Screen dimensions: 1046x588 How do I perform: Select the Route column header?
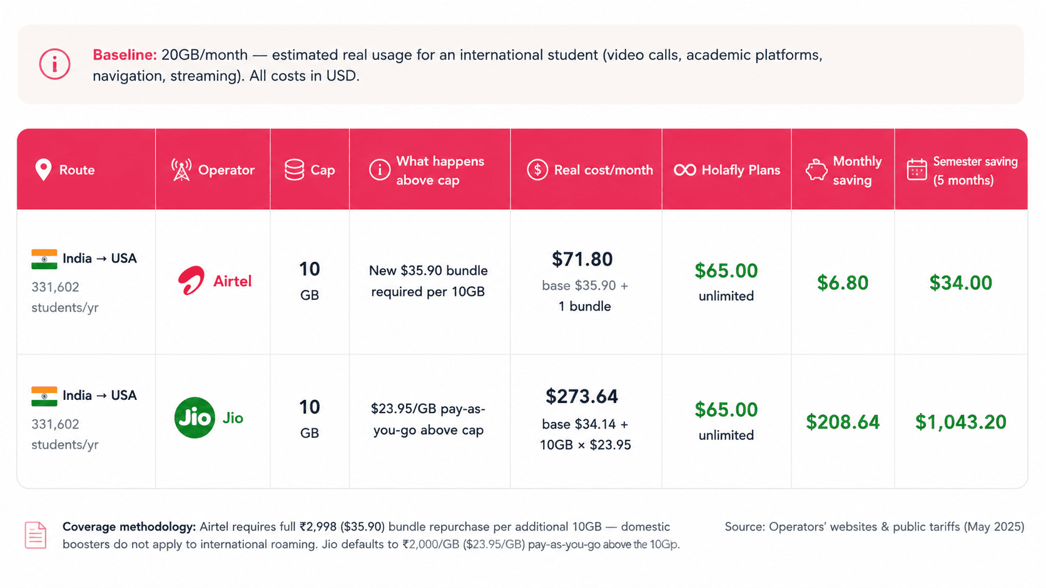86,169
